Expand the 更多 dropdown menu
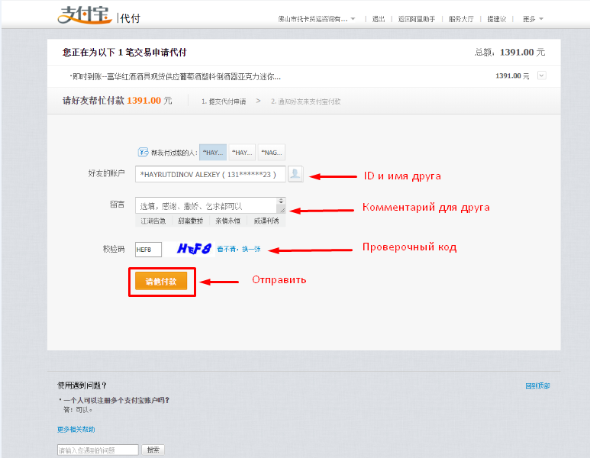 (533, 19)
